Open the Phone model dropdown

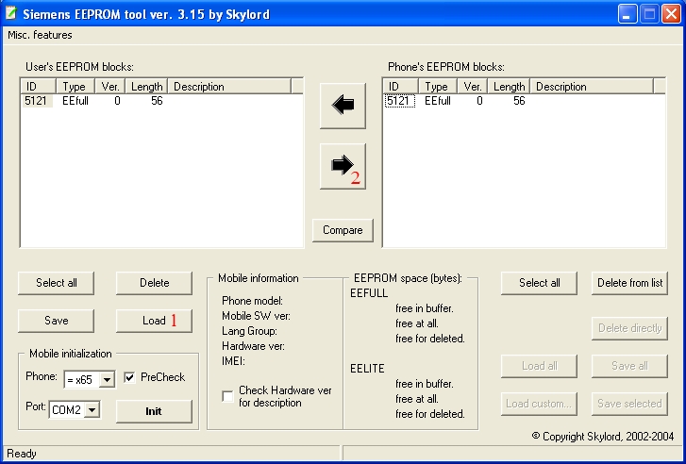[107, 380]
